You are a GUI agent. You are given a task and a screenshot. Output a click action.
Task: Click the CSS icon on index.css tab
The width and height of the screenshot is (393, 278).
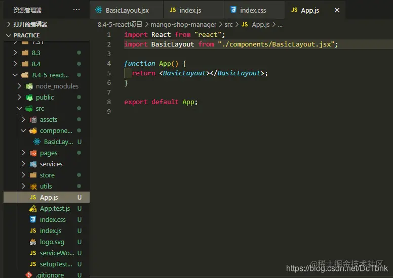click(233, 10)
